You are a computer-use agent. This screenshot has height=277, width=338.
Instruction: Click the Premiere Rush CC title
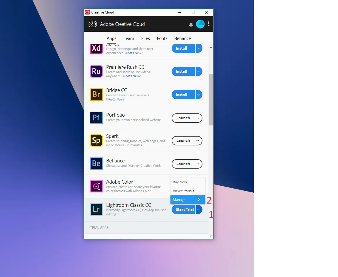pyautogui.click(x=125, y=67)
